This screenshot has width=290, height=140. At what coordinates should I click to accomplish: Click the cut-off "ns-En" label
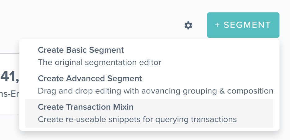[9, 94]
